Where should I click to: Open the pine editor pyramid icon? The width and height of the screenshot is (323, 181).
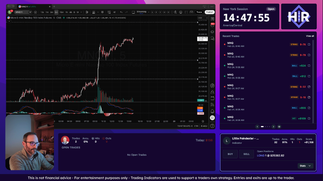[212, 92]
